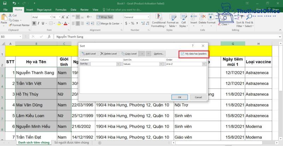Viewport: 283px width, 146px height.
Task: Apply the yellow Fill Color bucket
Action: (59, 23)
